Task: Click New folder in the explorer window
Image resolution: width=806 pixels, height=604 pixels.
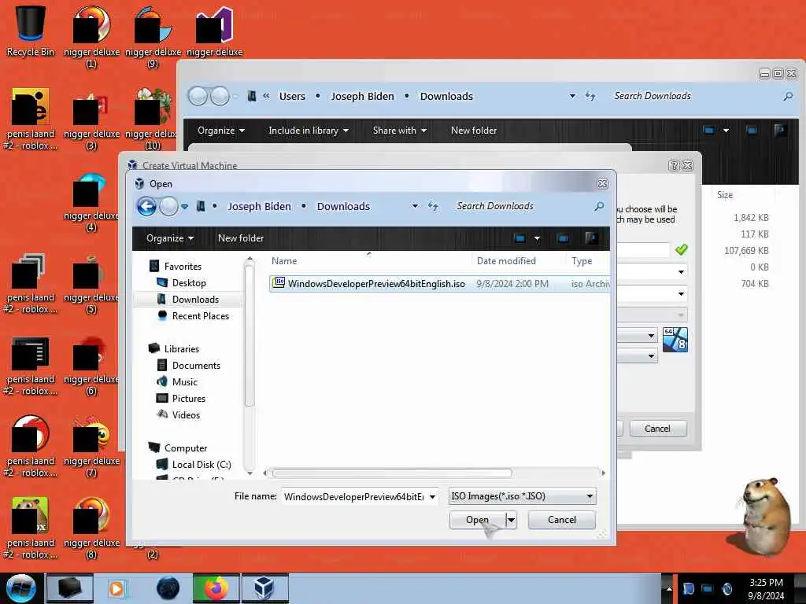Action: [474, 131]
